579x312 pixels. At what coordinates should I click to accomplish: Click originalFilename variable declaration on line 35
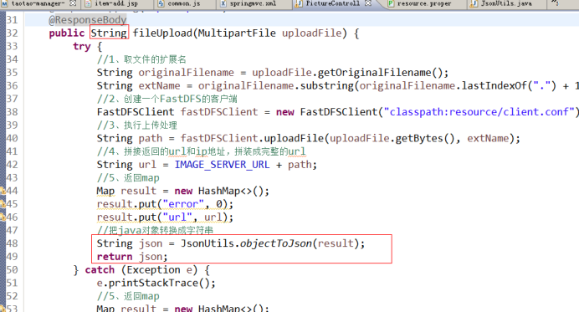tap(186, 73)
